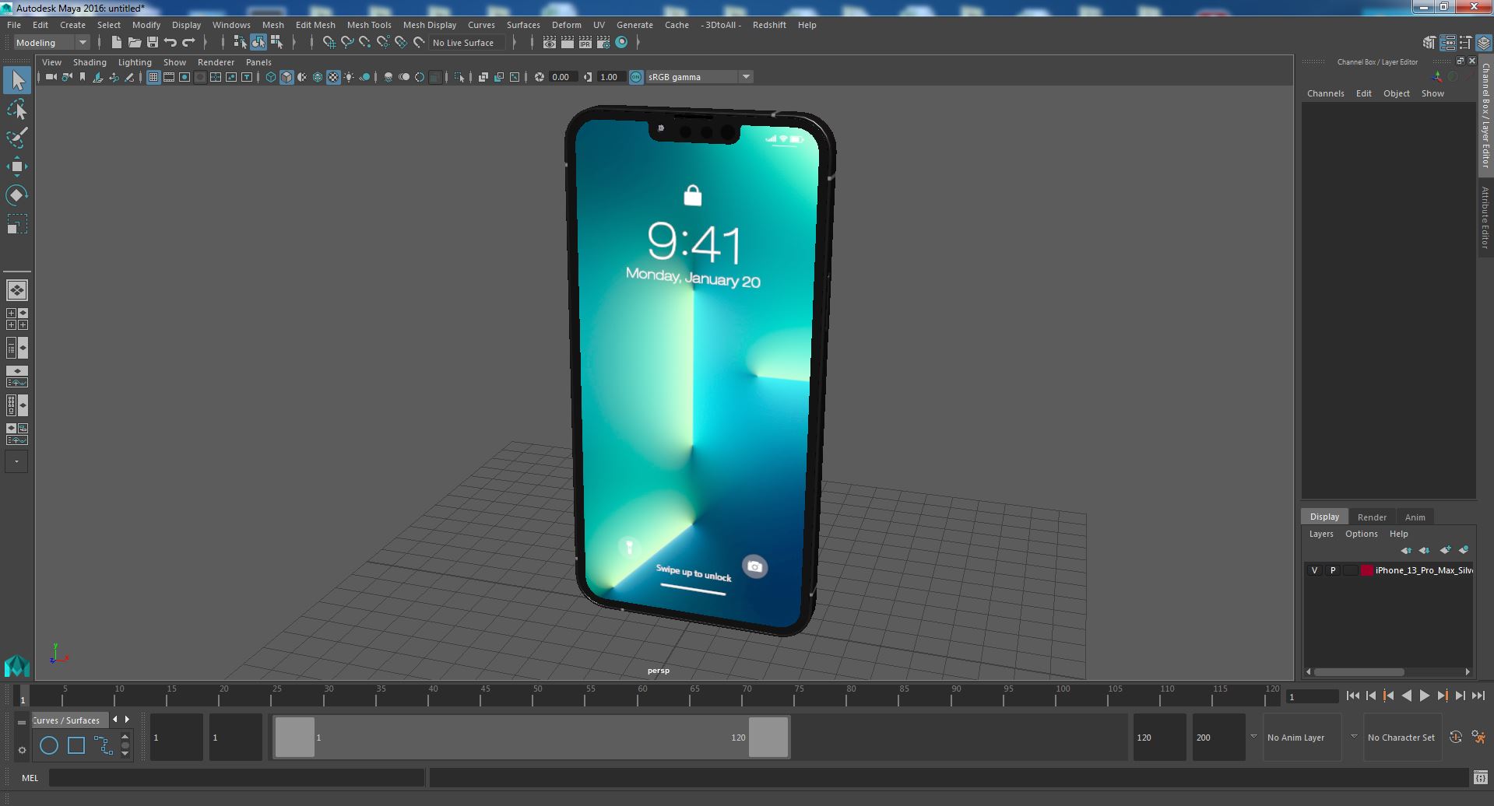Click the layer editor horizontal scrollbar
1494x806 pixels.
tap(1359, 671)
